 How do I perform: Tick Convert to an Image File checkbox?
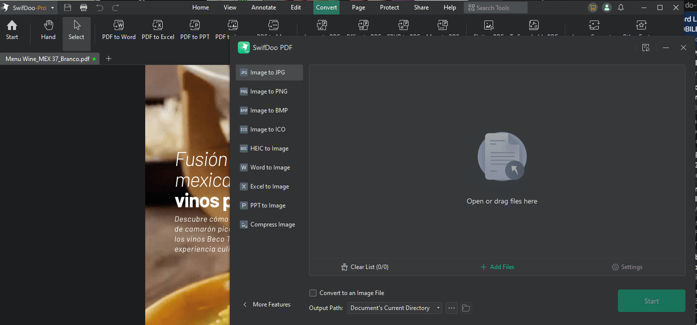point(313,293)
